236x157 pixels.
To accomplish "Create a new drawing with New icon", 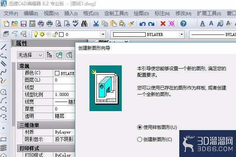I will pyautogui.click(x=6, y=24).
